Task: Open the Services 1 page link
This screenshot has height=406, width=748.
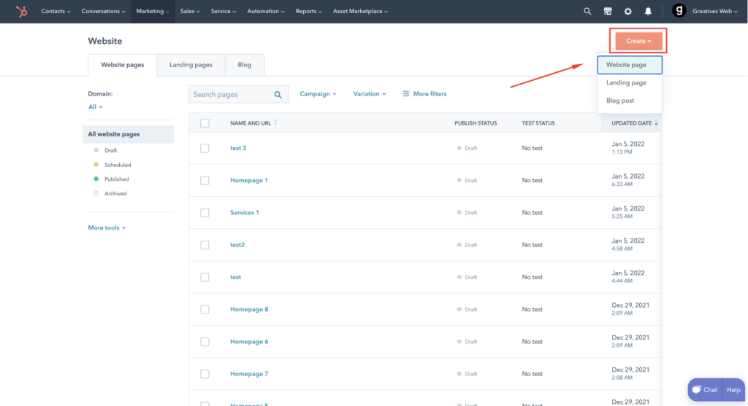Action: (x=244, y=213)
